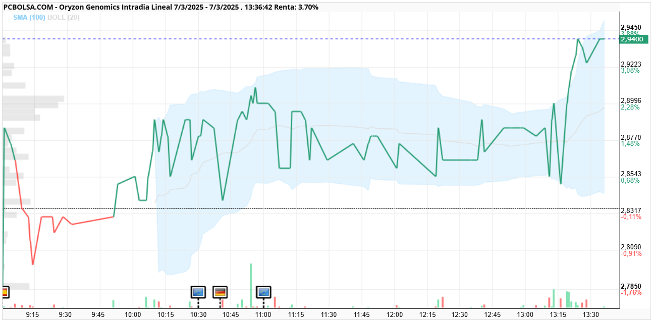Click the 2,9223 price axis label

click(631, 64)
